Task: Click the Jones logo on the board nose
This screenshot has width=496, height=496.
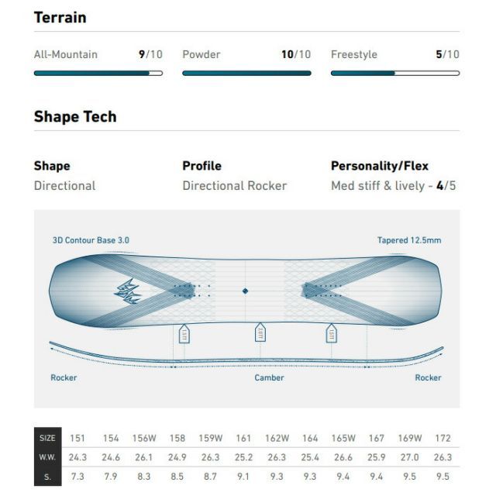Action: (x=127, y=291)
